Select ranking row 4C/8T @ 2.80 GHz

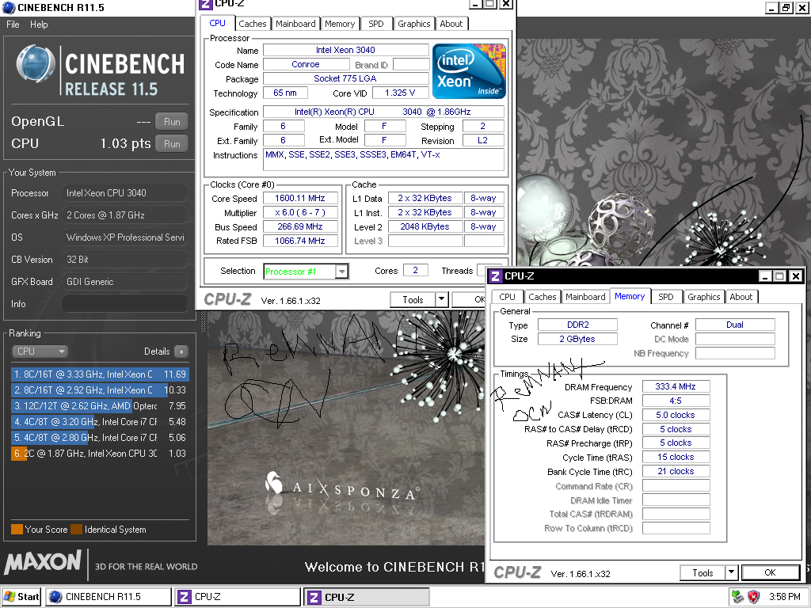(100, 437)
